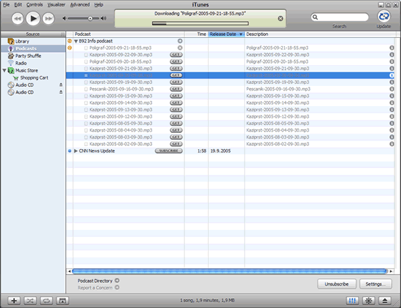401x308 pixels.
Task: Open the Help menu
Action: point(98,5)
